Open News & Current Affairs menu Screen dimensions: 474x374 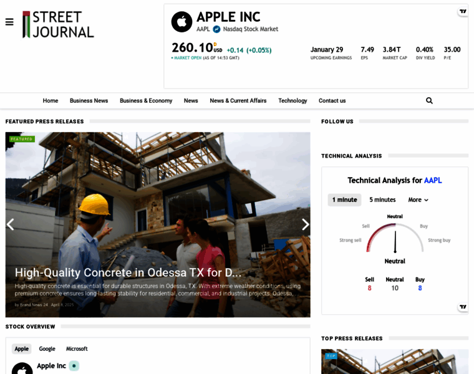click(238, 100)
